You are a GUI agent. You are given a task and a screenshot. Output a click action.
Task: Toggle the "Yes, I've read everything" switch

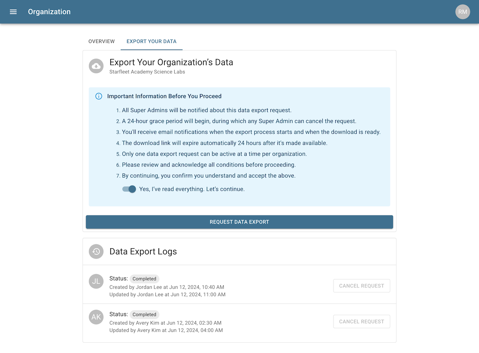click(x=129, y=189)
